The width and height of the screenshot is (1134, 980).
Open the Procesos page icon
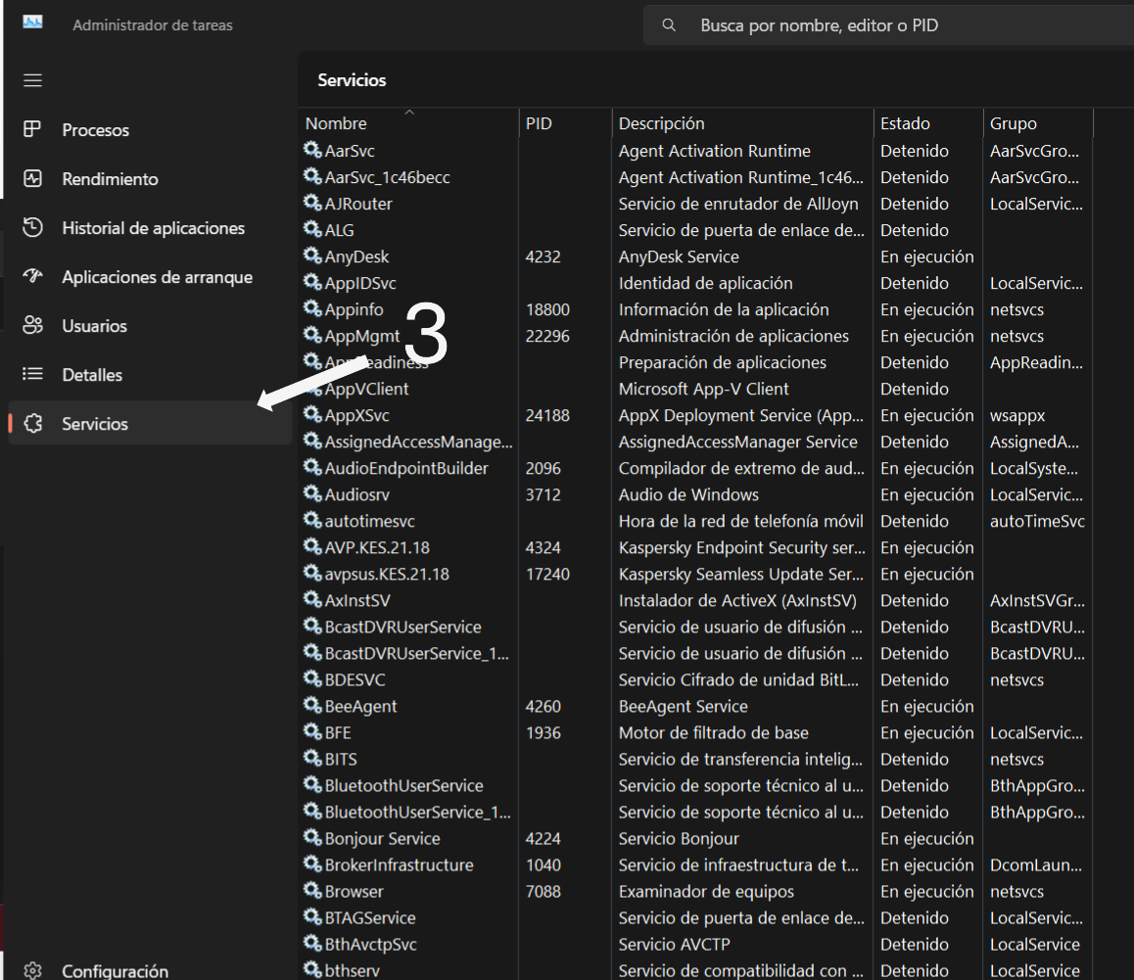[33, 129]
